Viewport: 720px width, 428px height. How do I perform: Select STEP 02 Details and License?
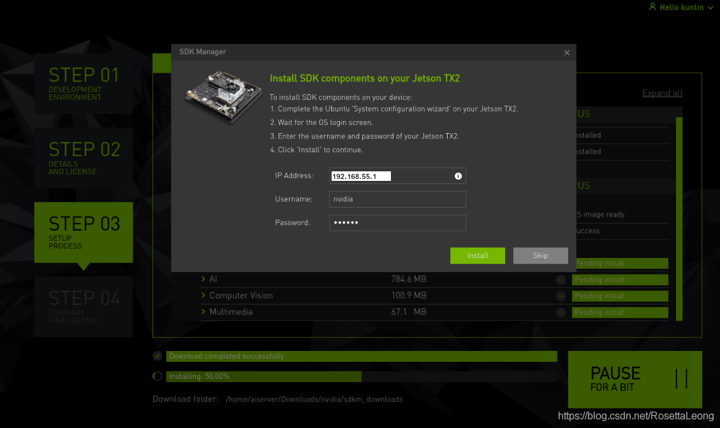[84, 158]
